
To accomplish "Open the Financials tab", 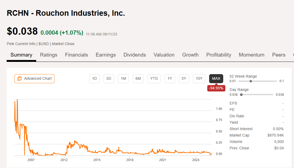I will [x=77, y=55].
